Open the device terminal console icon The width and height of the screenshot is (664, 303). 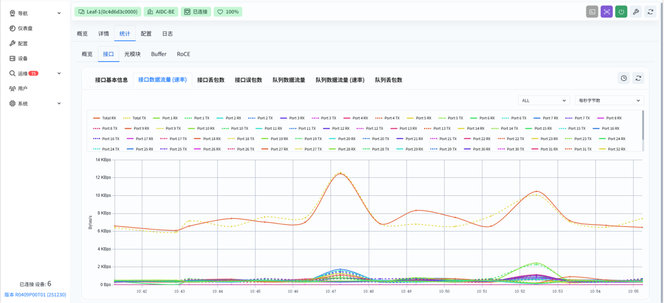[x=592, y=12]
